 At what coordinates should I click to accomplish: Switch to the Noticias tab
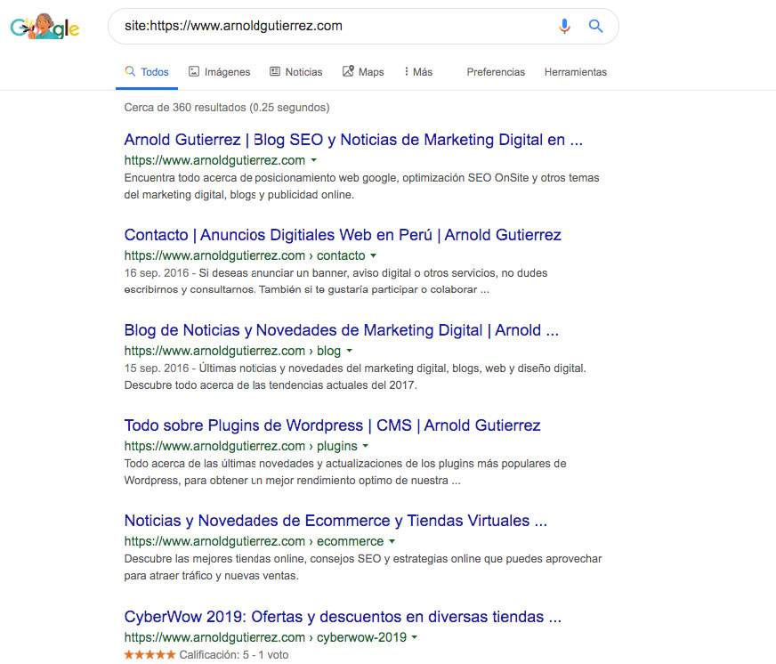coord(296,72)
